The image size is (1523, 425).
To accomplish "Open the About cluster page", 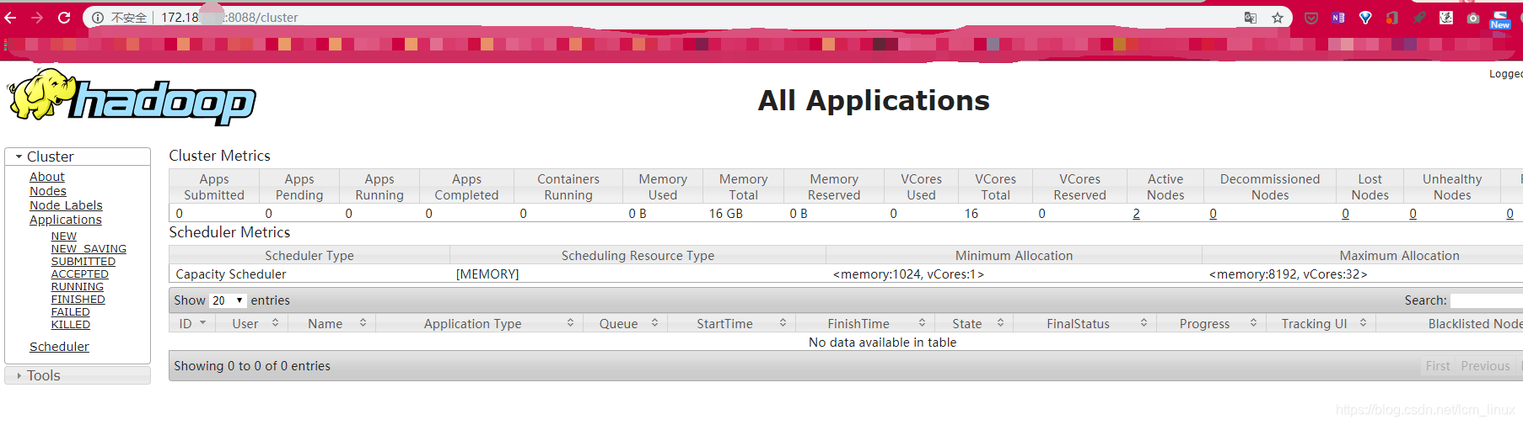I will pyautogui.click(x=47, y=177).
